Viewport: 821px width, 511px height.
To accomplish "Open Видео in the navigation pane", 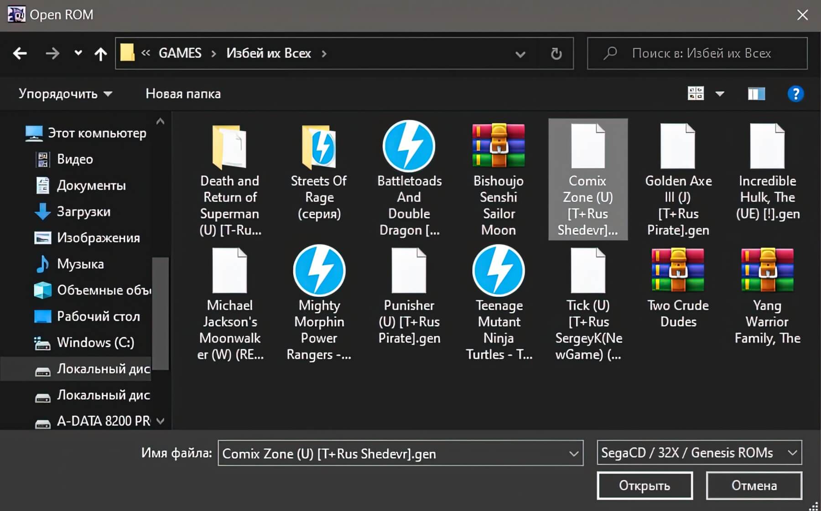I will pos(64,159).
